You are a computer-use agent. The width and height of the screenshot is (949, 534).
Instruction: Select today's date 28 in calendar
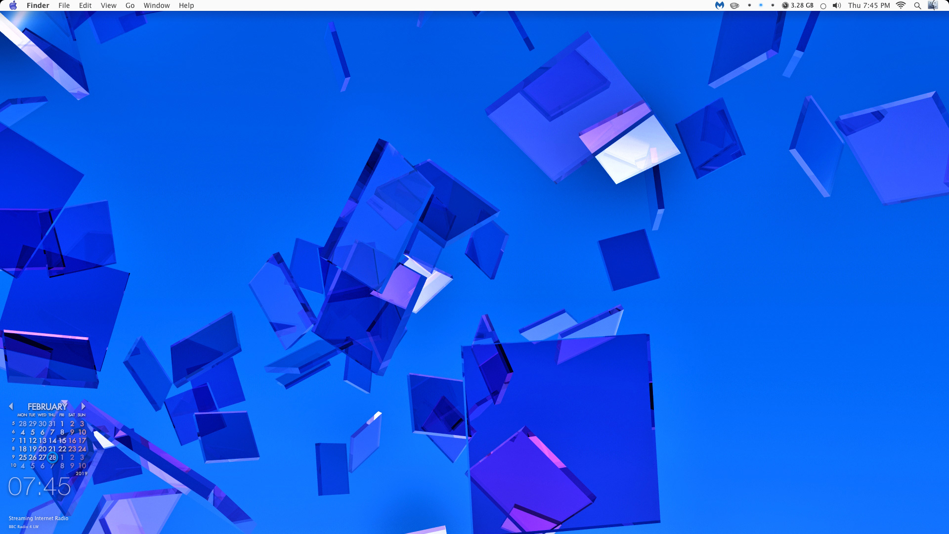tap(52, 457)
